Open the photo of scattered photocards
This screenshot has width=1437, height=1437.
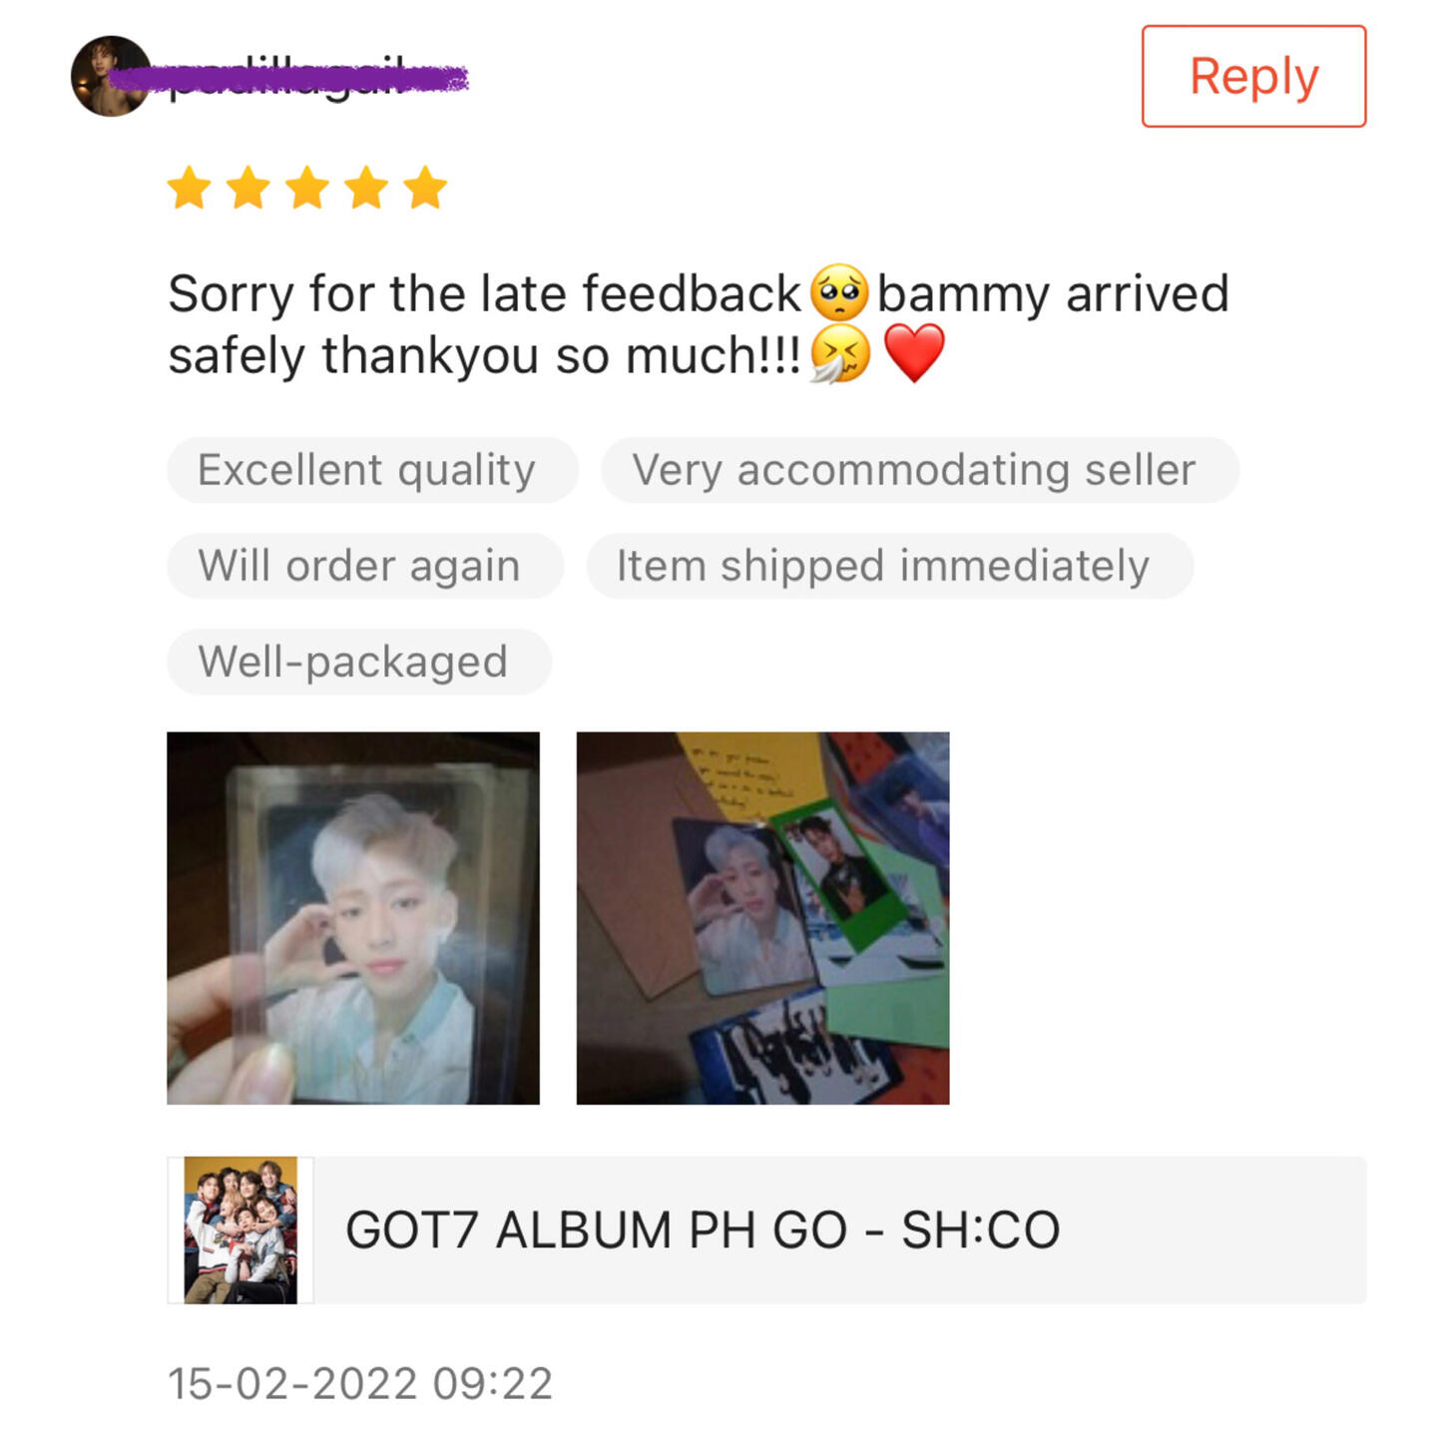pos(762,918)
